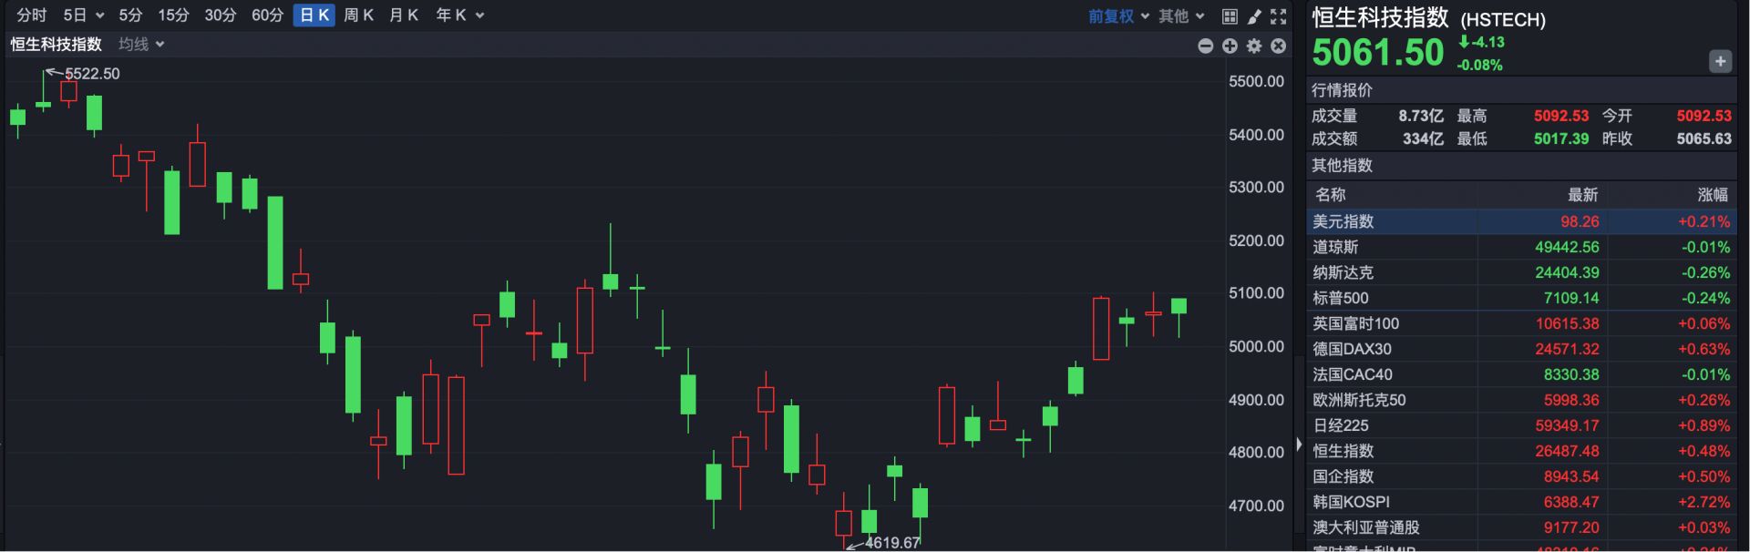
Task: Select the brush drawing tool
Action: [1254, 16]
